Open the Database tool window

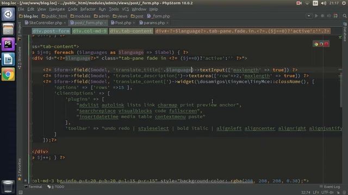tap(345, 31)
